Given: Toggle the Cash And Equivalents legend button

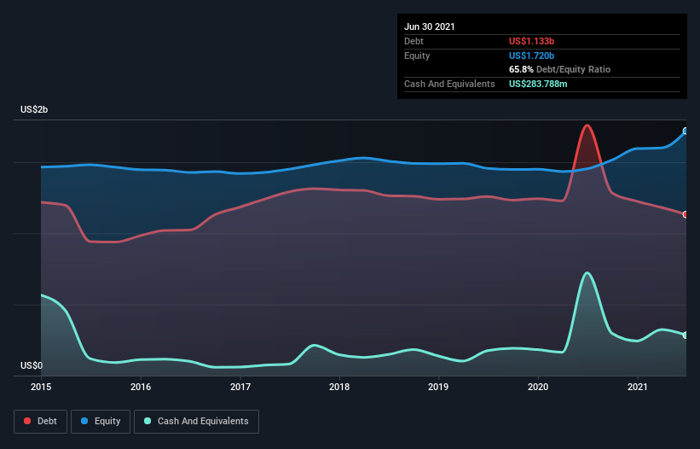Looking at the screenshot, I should pos(196,422).
